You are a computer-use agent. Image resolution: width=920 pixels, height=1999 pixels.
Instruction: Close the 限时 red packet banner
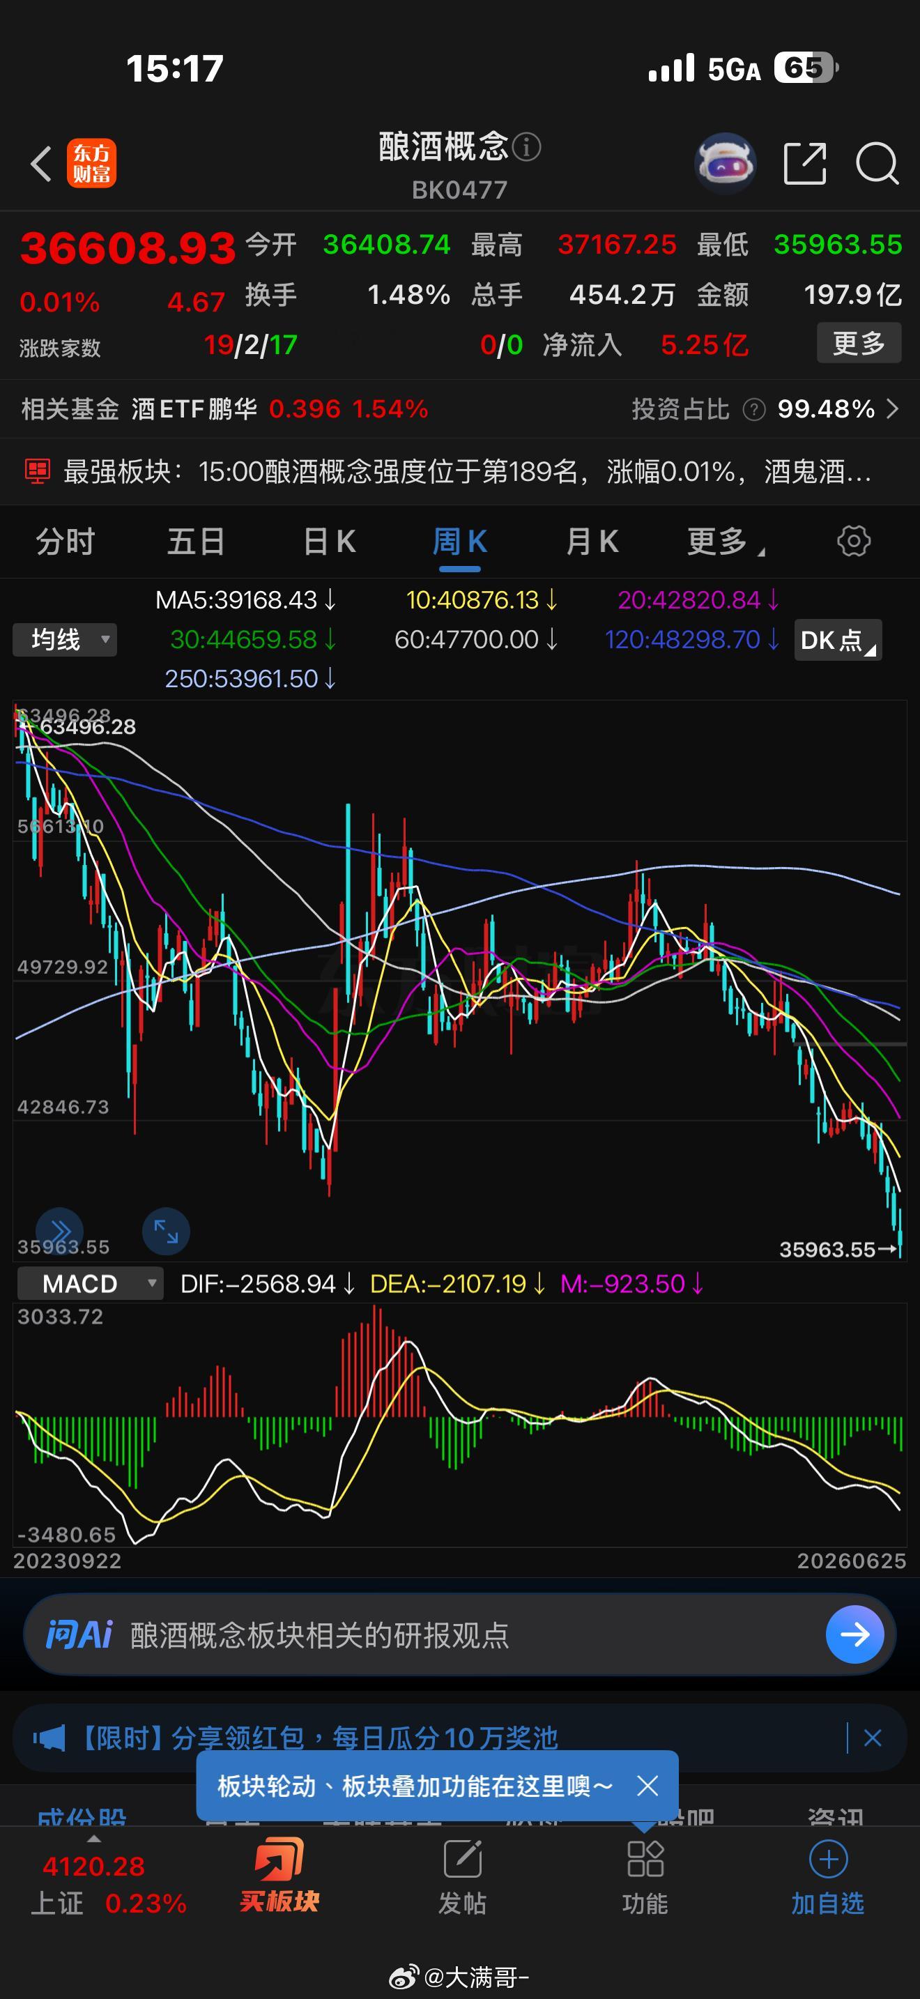tap(873, 1738)
